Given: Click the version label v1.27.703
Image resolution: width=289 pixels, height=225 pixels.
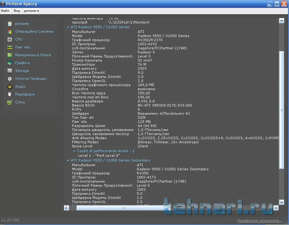Looking at the screenshot, I should coord(10,220).
